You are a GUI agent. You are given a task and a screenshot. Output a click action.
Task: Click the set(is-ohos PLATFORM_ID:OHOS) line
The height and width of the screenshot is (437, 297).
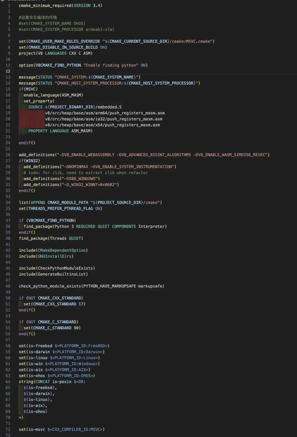pyautogui.click(x=57, y=376)
